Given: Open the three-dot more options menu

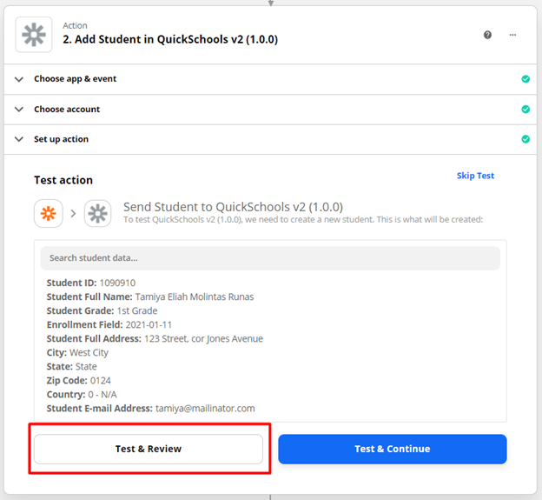Looking at the screenshot, I should point(512,35).
